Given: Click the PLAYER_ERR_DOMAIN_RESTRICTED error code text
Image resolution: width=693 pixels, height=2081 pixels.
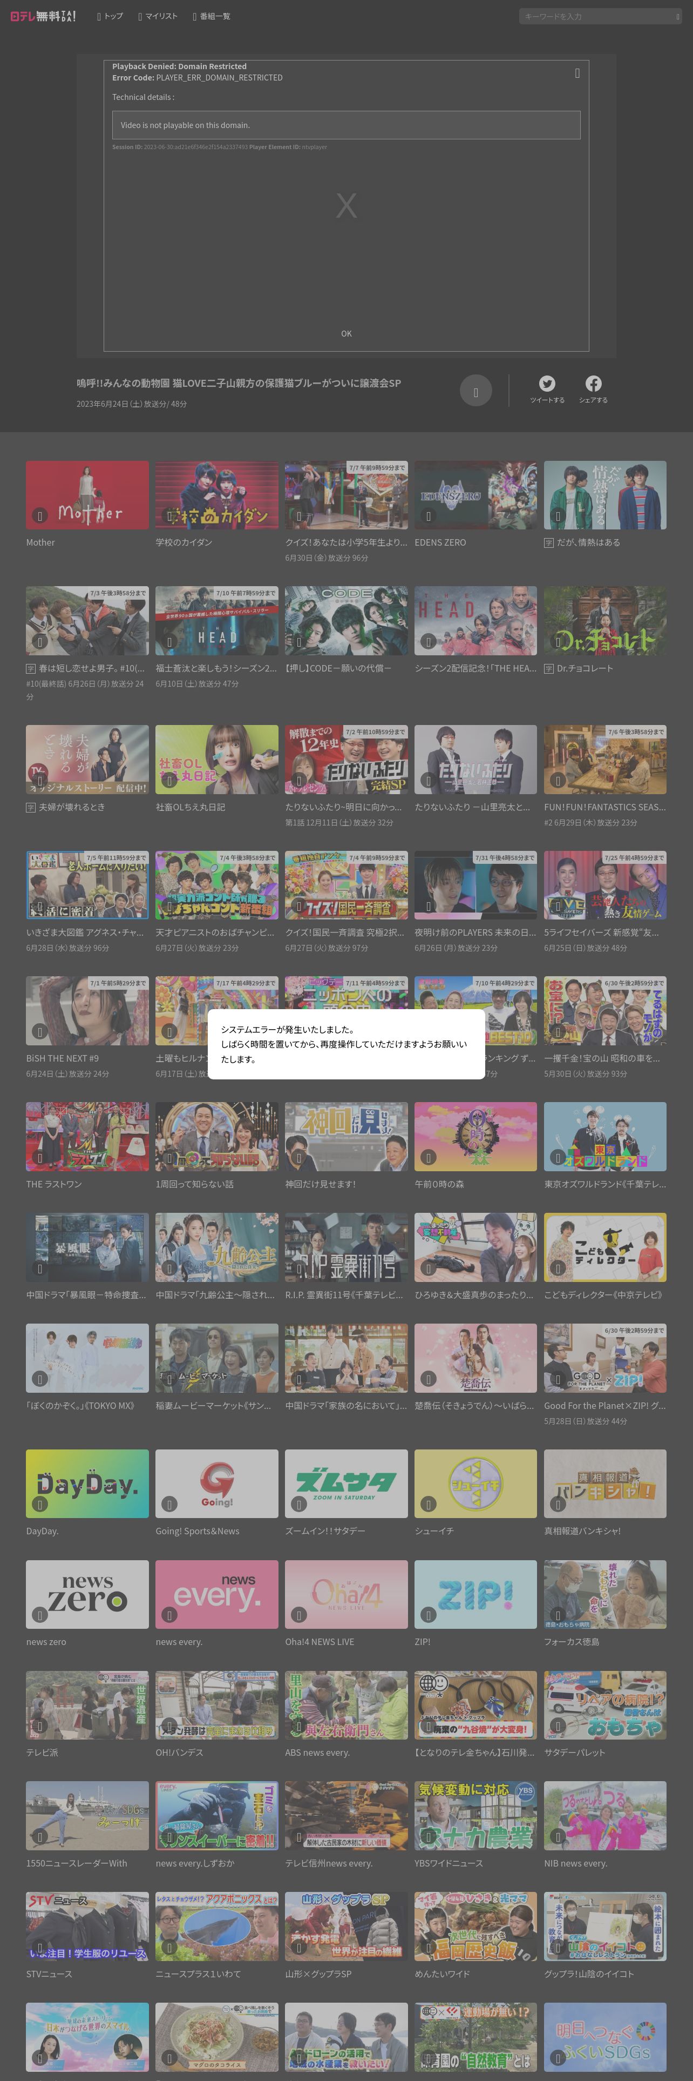Looking at the screenshot, I should 220,78.
